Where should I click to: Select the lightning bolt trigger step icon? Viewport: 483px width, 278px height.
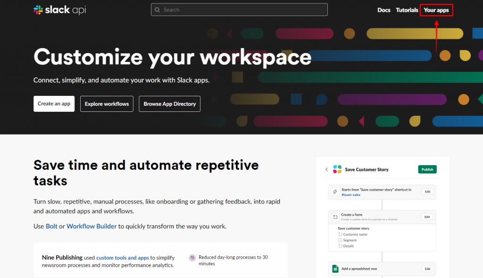[x=335, y=192]
